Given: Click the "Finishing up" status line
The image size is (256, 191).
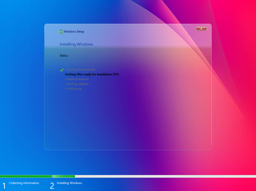Looking at the screenshot, I should pyautogui.click(x=73, y=89).
